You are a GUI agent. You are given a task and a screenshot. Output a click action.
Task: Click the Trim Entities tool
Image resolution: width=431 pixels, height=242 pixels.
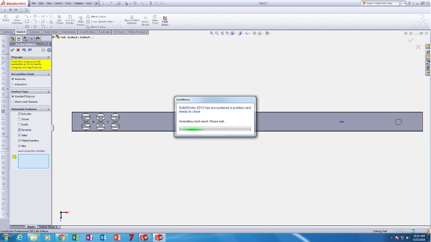click(x=59, y=20)
